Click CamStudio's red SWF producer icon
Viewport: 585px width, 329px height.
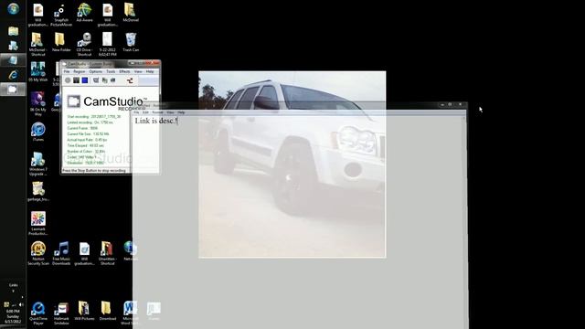point(130,80)
